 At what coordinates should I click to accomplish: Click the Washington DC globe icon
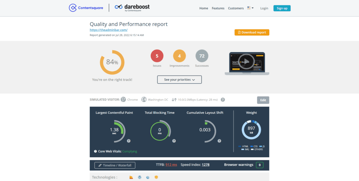[x=144, y=100]
